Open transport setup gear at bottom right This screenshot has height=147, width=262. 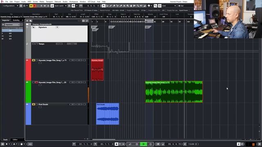260,144
